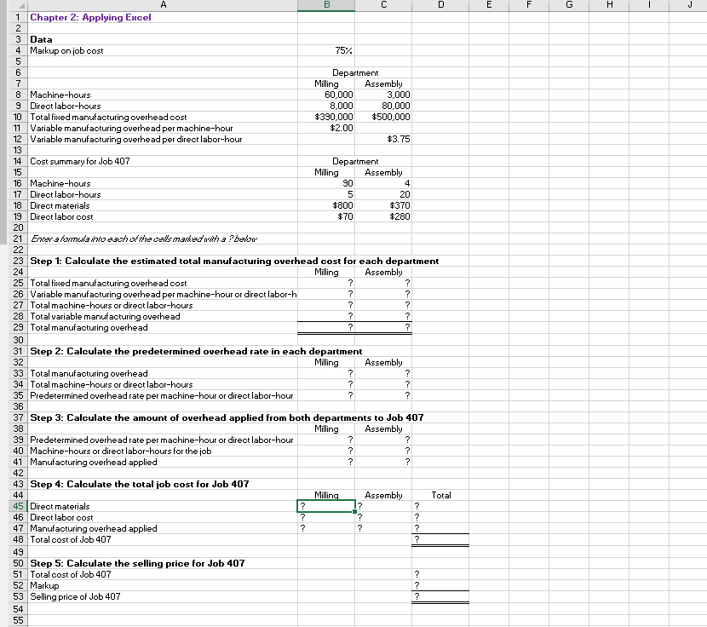Select column B by clicking its header
The image size is (707, 627).
(x=326, y=6)
